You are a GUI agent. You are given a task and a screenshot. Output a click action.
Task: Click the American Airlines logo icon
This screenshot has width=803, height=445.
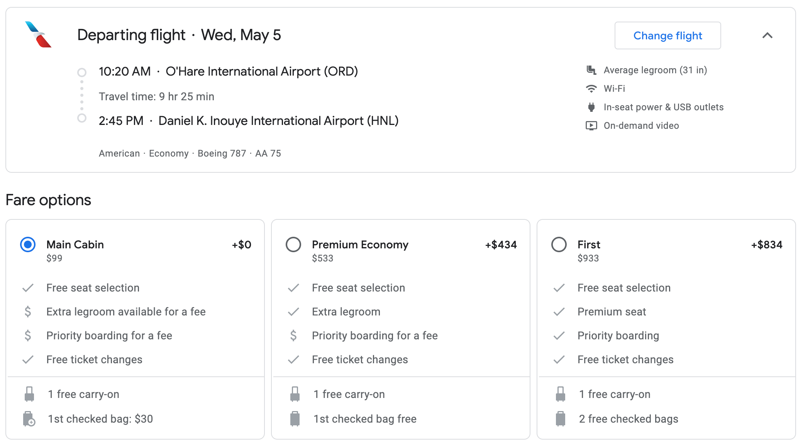[x=38, y=35]
